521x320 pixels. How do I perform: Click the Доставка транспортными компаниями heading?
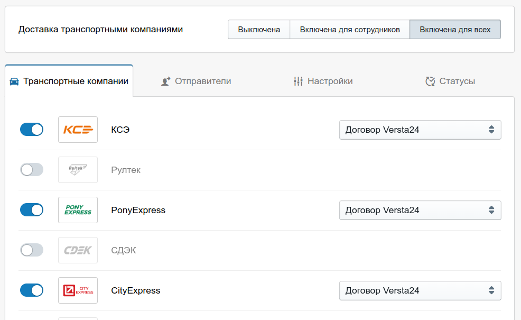(101, 29)
